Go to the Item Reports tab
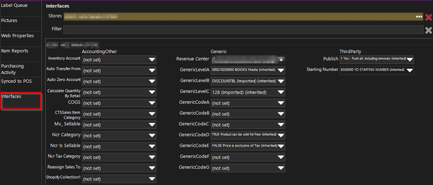 pyautogui.click(x=21, y=54)
